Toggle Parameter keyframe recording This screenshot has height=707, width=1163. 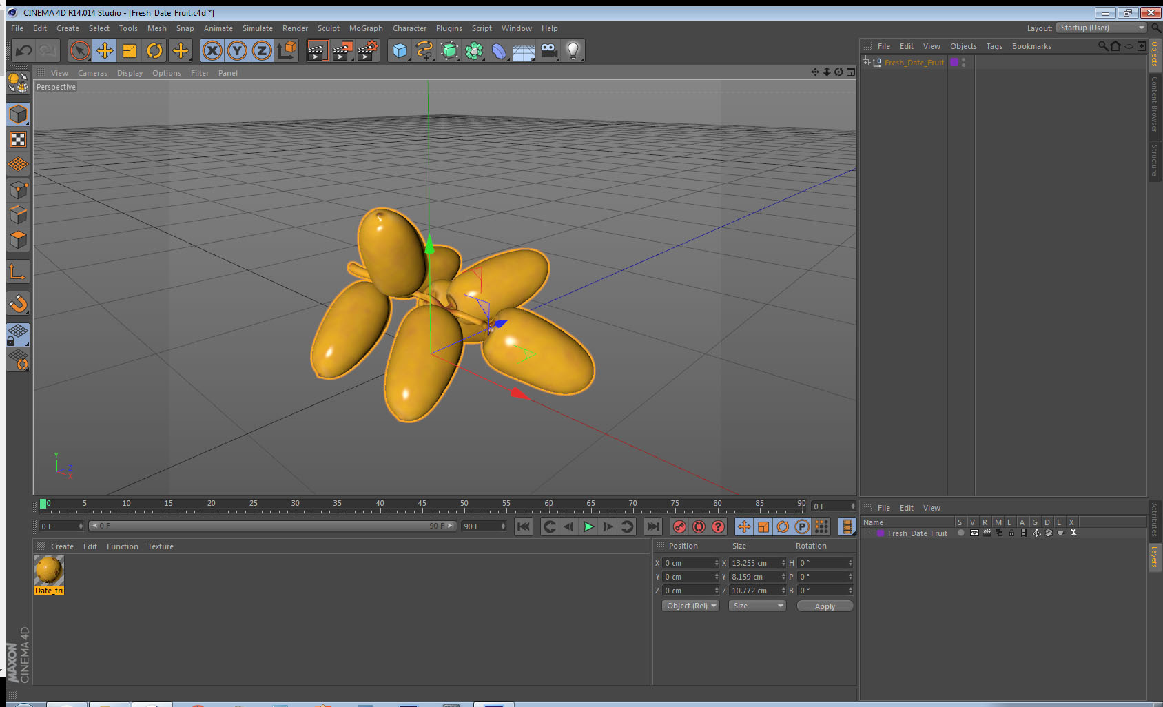tap(802, 526)
